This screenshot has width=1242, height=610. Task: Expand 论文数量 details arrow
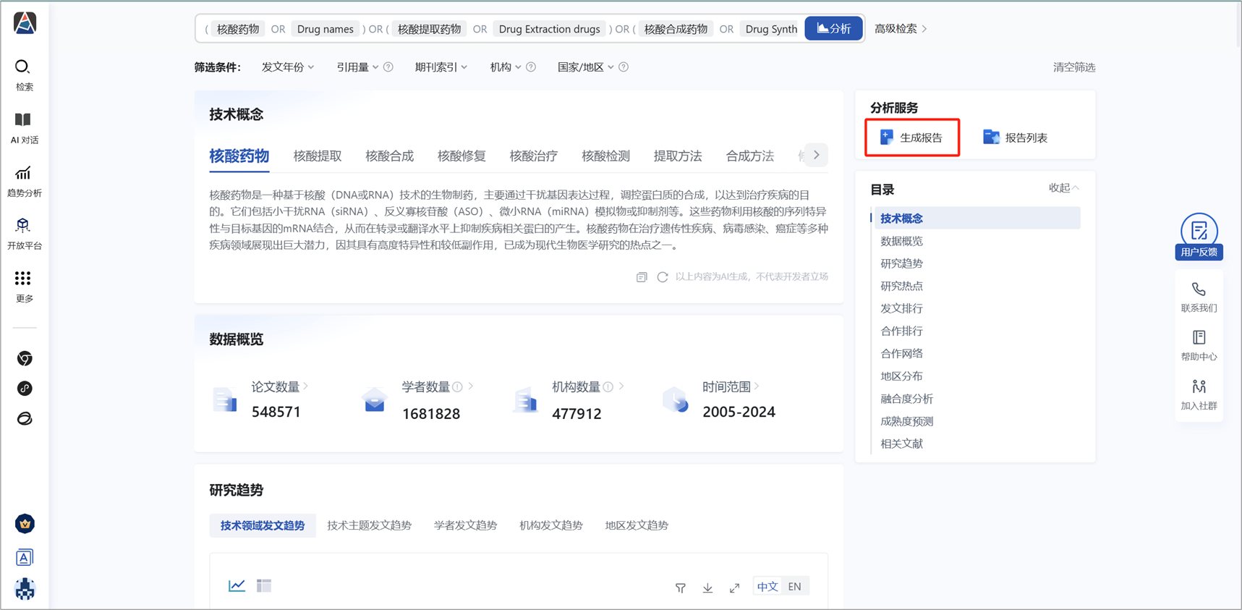[x=306, y=386]
